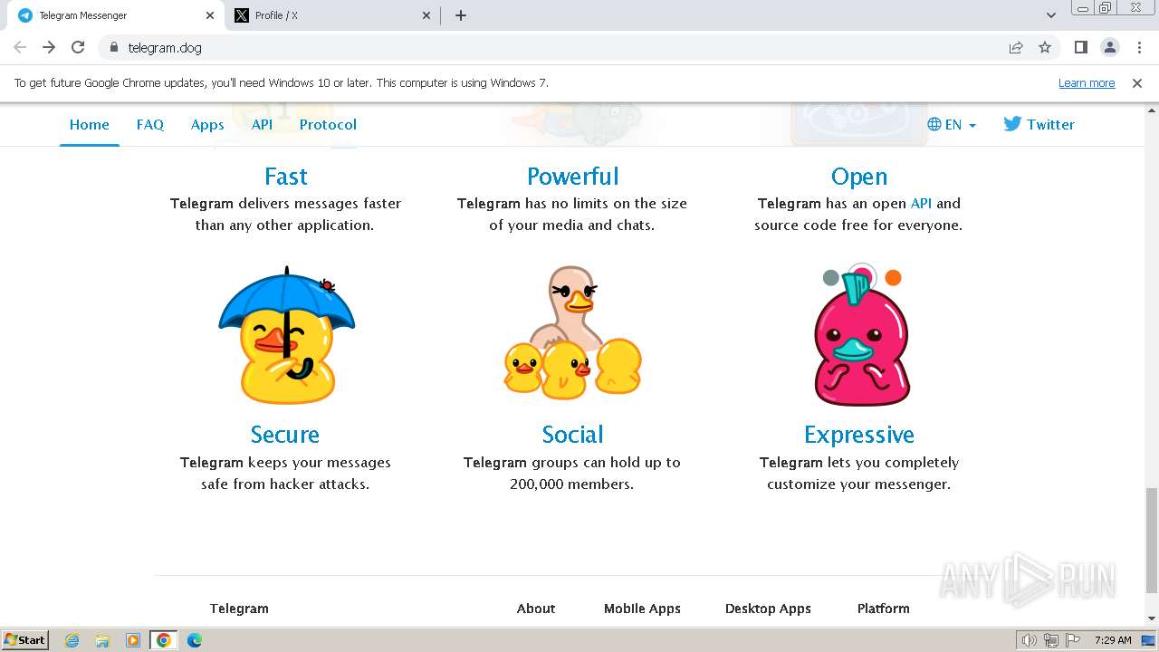Screen dimensions: 1159x652
Task: Click the network tray icon
Action: tap(1050, 640)
